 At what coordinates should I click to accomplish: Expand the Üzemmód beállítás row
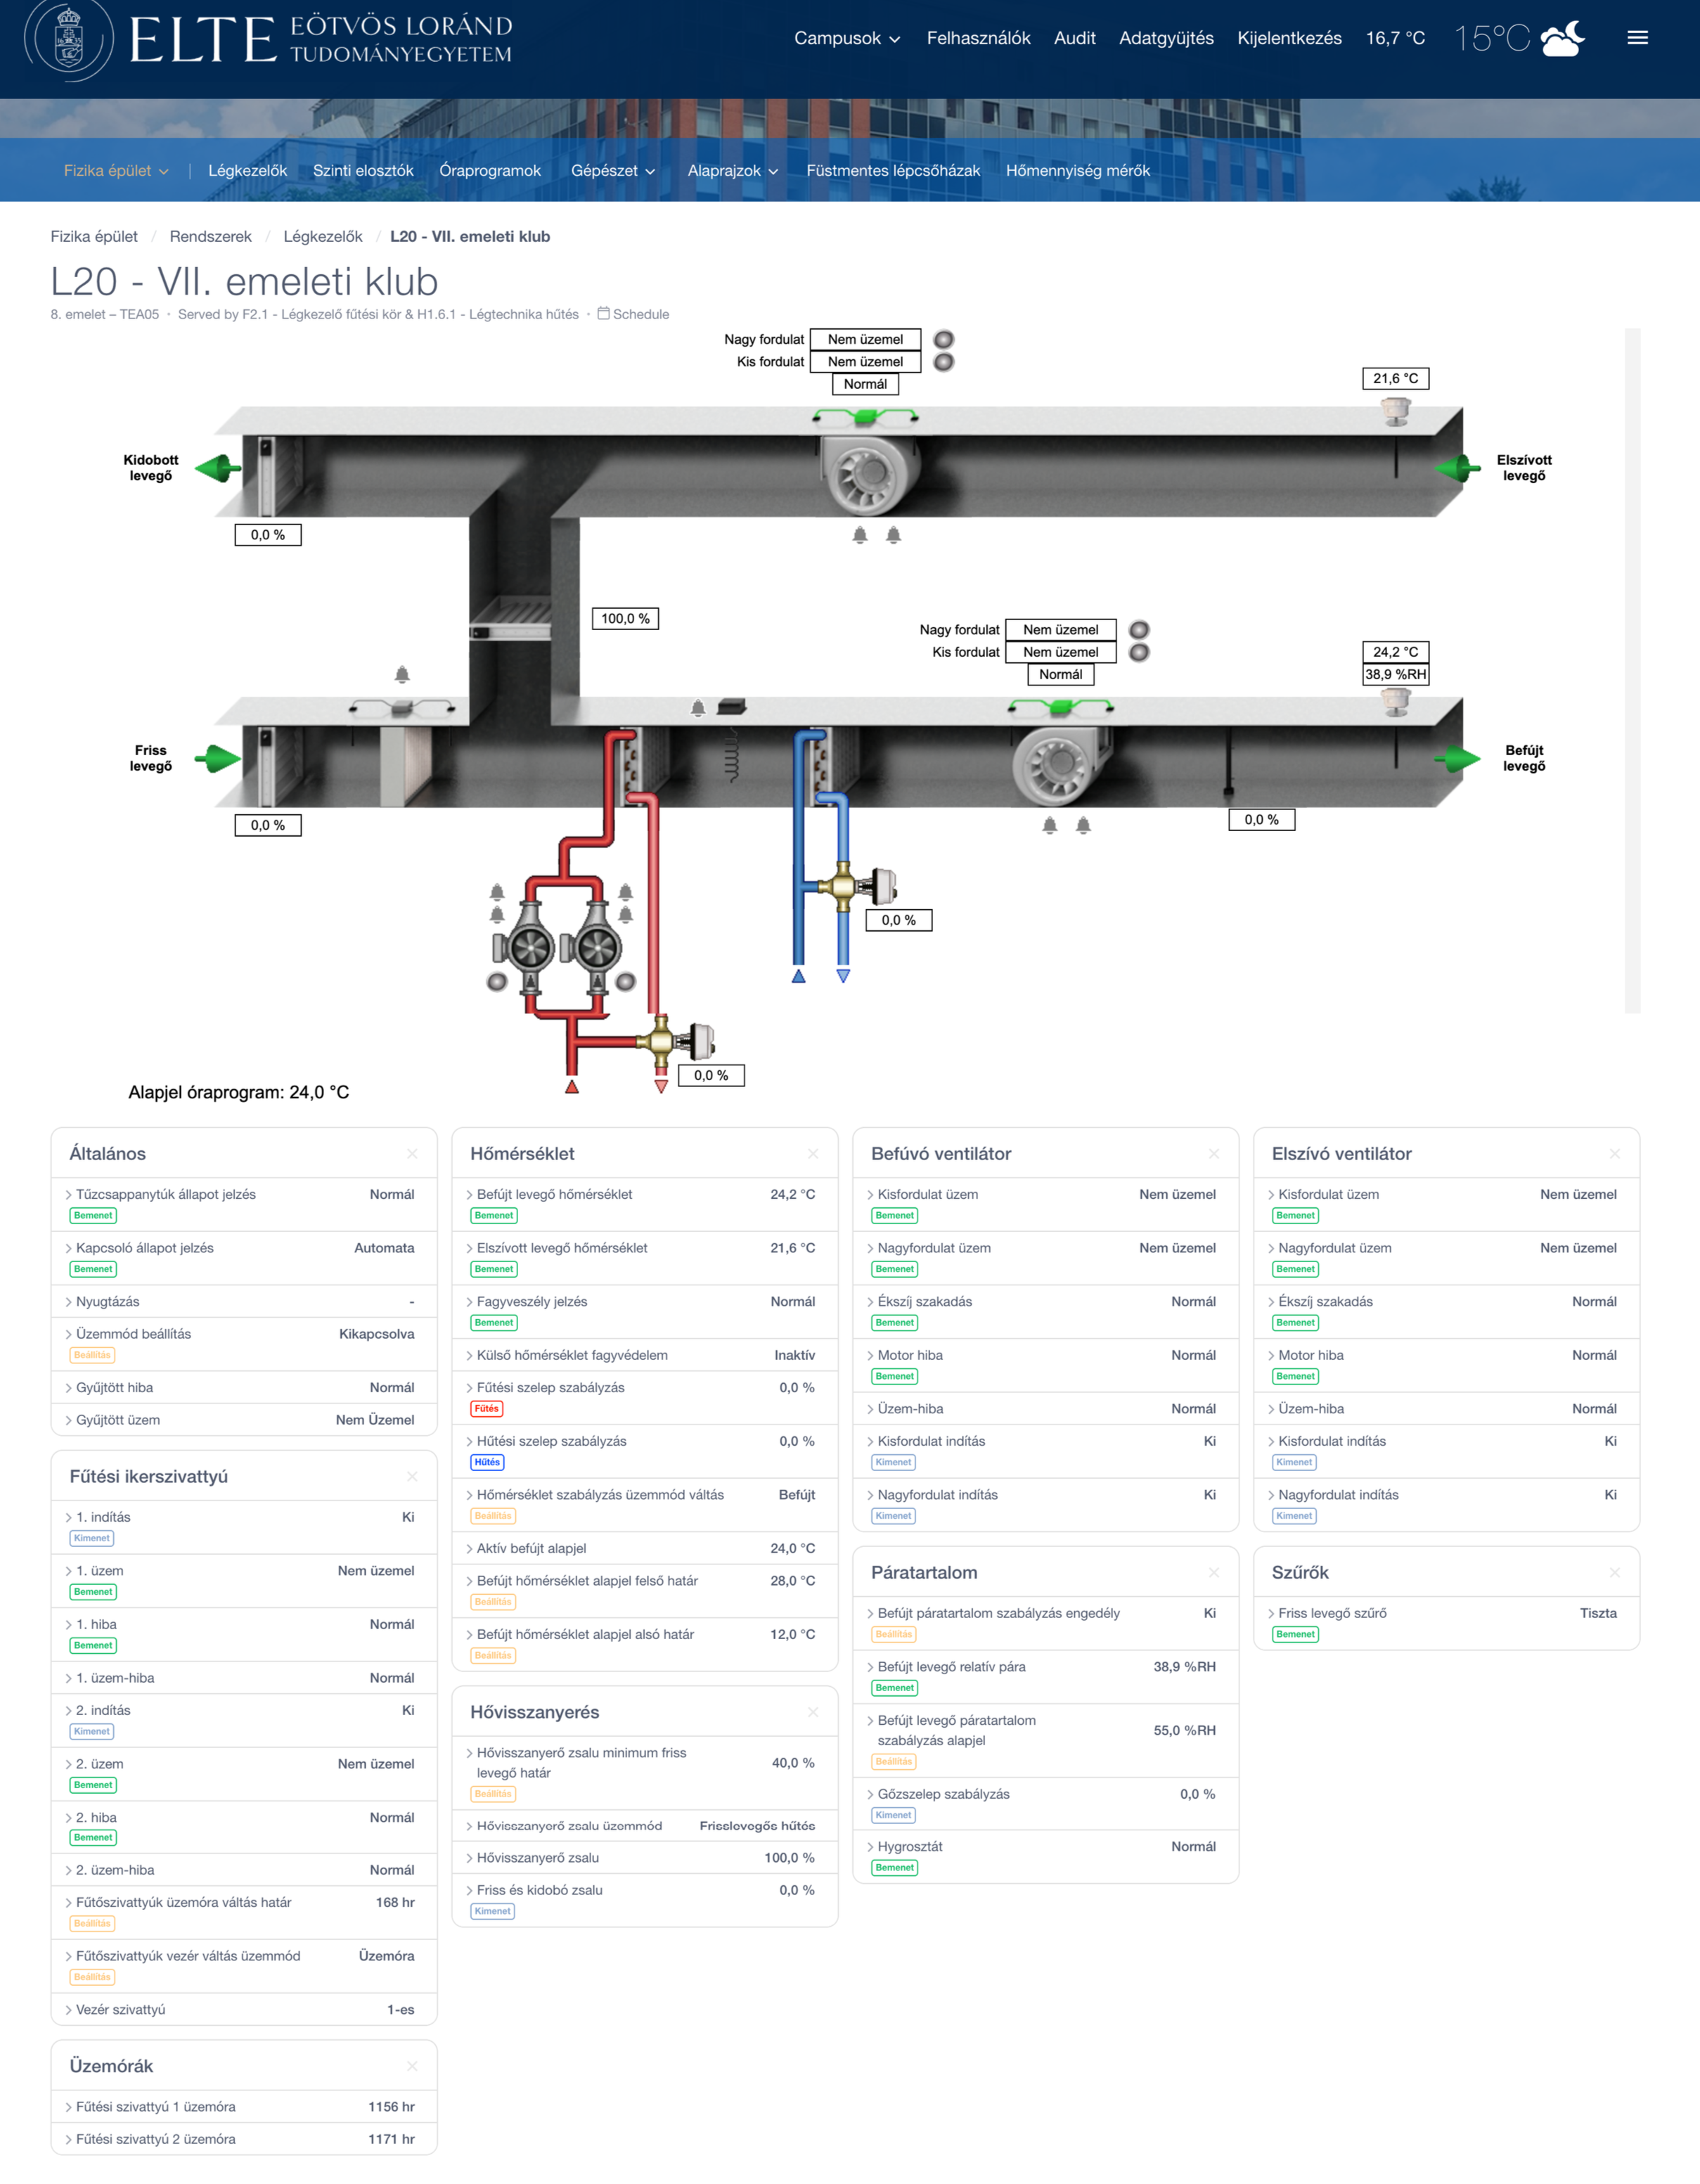(133, 1334)
